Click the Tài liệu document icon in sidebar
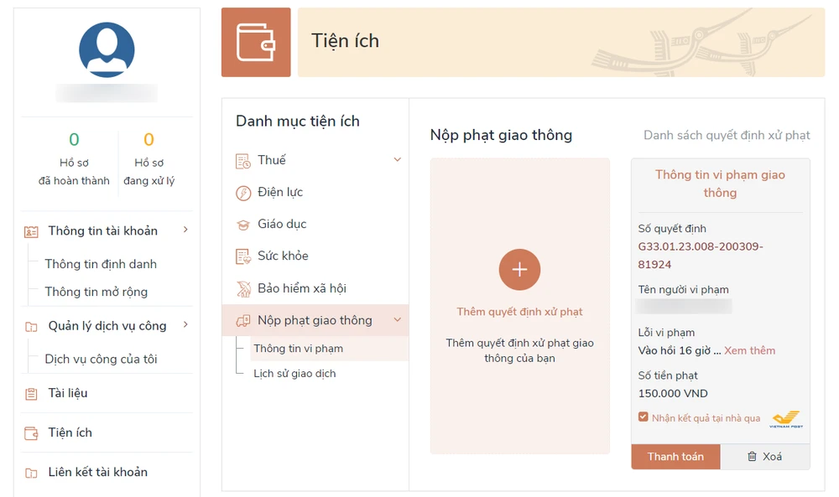 [32, 394]
